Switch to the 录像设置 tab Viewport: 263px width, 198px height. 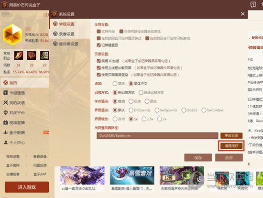[70, 34]
